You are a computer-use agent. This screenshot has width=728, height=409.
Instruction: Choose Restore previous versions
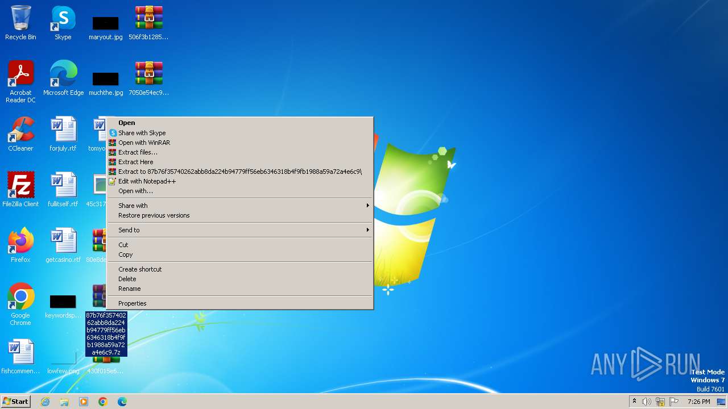click(240, 215)
